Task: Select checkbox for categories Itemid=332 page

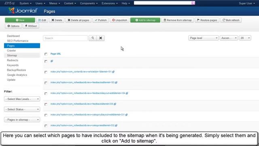Action: coord(46,126)
